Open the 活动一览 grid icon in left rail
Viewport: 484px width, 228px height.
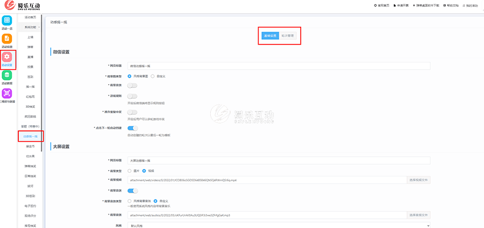pyautogui.click(x=7, y=20)
